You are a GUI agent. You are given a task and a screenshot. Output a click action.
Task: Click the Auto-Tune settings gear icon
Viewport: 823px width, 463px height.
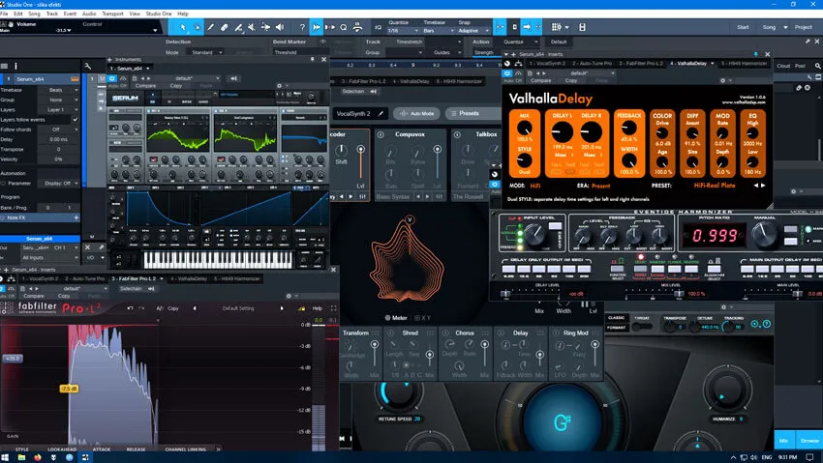tap(755, 324)
